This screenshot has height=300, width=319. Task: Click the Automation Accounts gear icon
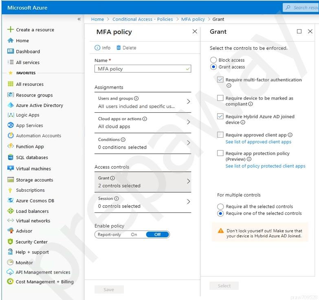[x=10, y=136]
